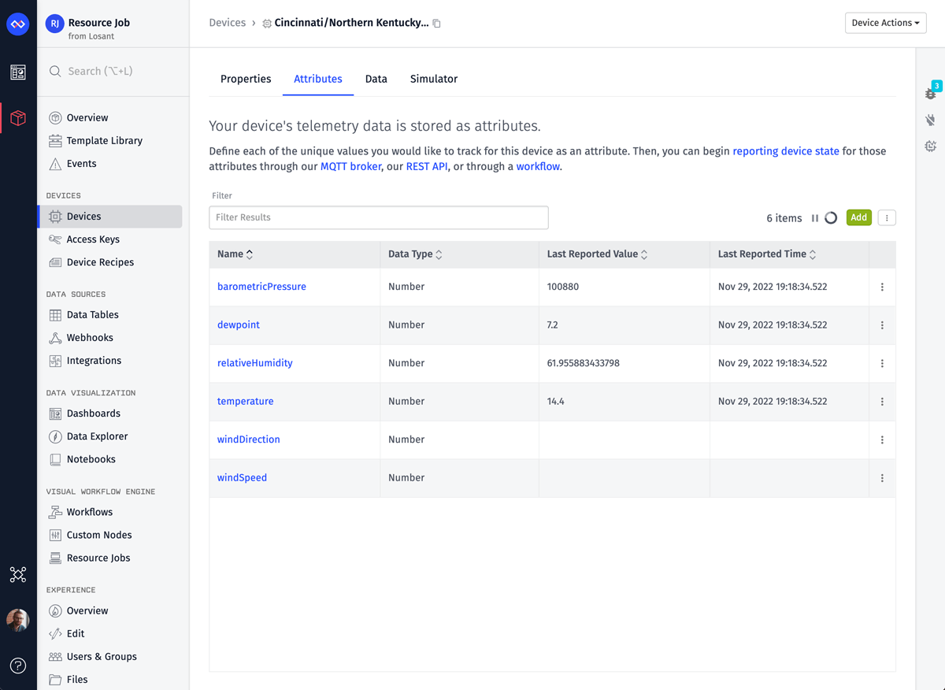Image resolution: width=945 pixels, height=690 pixels.
Task: Open the windSpeed attribute link
Action: tap(242, 478)
